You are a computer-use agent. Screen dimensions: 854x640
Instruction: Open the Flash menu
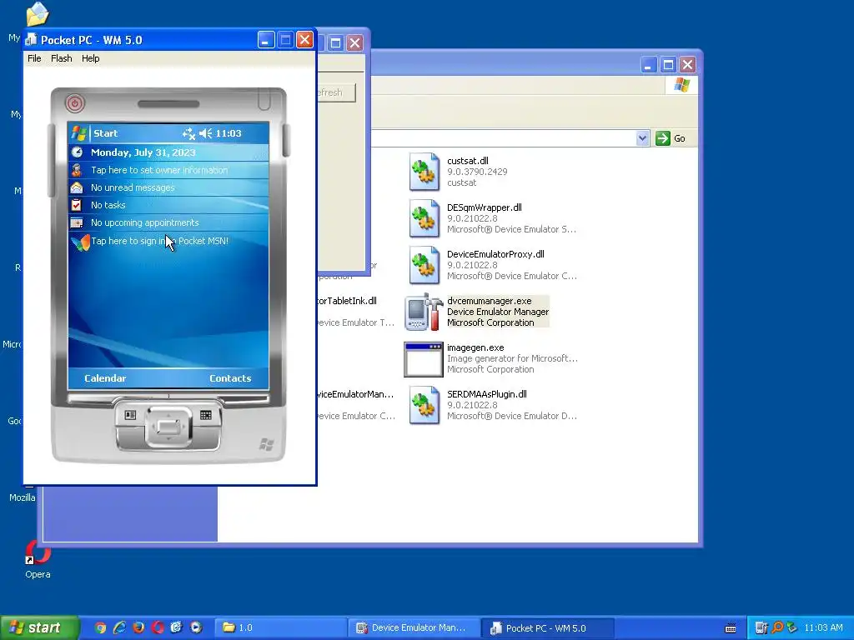pos(62,58)
